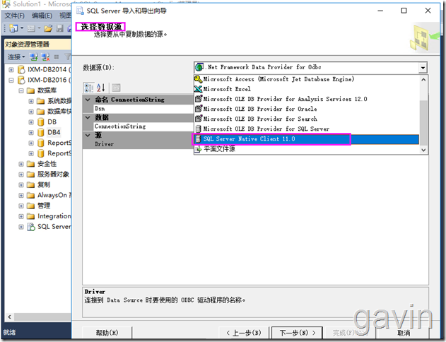Click the add item toolbar icon
Image resolution: width=446 pixels, height=342 pixels.
[30, 28]
